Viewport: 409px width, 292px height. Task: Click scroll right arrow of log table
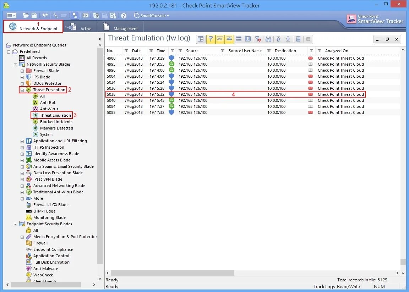tap(397, 273)
